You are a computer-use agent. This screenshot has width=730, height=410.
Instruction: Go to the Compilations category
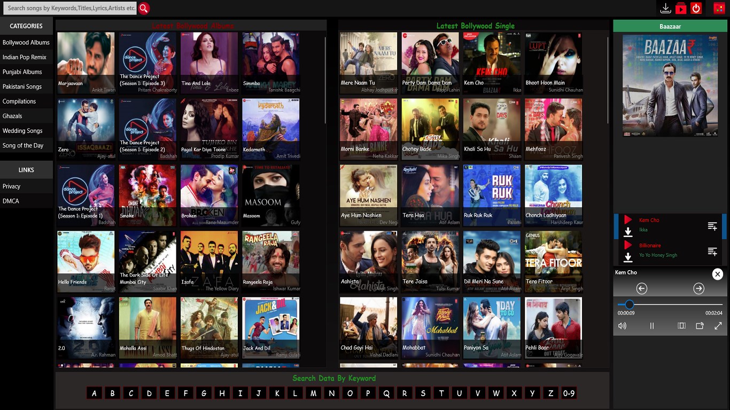tap(26, 101)
